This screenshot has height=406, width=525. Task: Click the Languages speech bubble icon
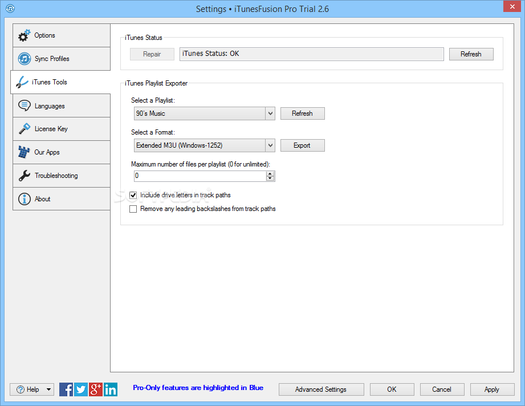(25, 105)
